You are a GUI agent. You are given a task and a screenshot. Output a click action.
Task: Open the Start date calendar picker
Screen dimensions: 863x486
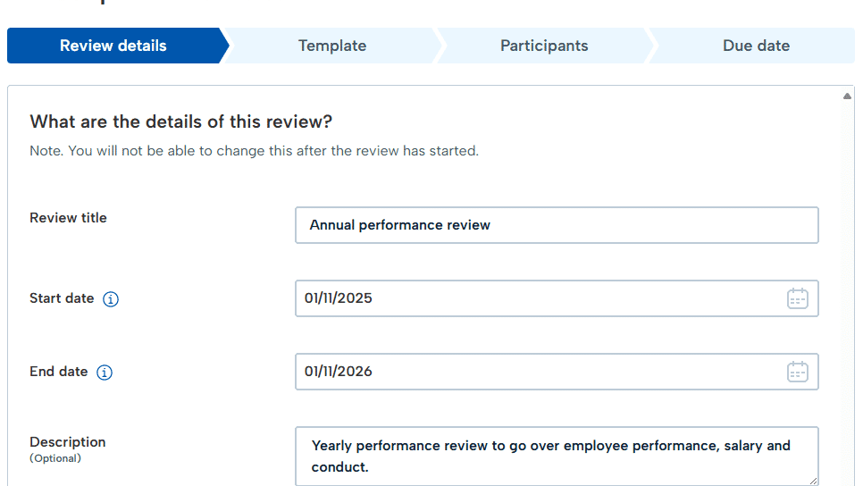coord(797,298)
